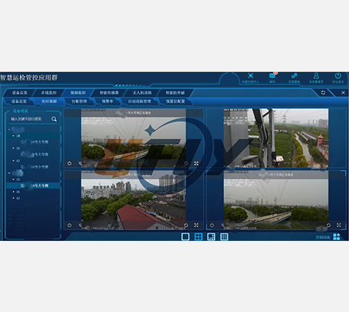Refresh the top-left video stream
This screenshot has width=349, height=312.
pyautogui.click(x=186, y=163)
